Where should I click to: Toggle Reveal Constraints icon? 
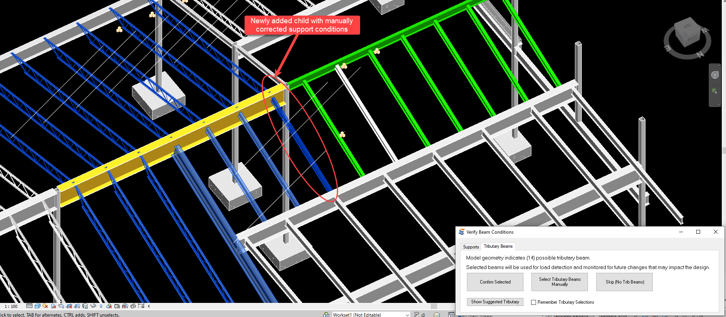pyautogui.click(x=141, y=306)
